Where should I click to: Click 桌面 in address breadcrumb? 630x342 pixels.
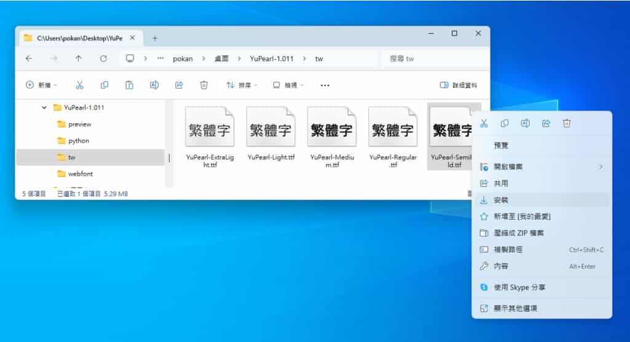point(221,58)
